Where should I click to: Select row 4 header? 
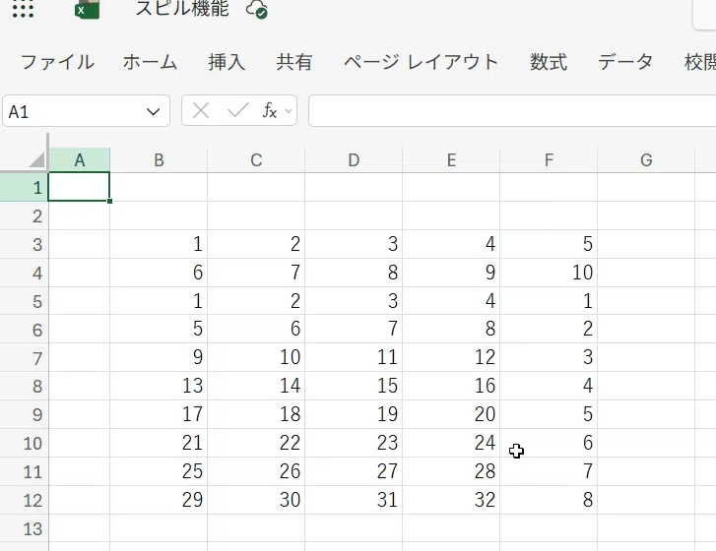24,273
